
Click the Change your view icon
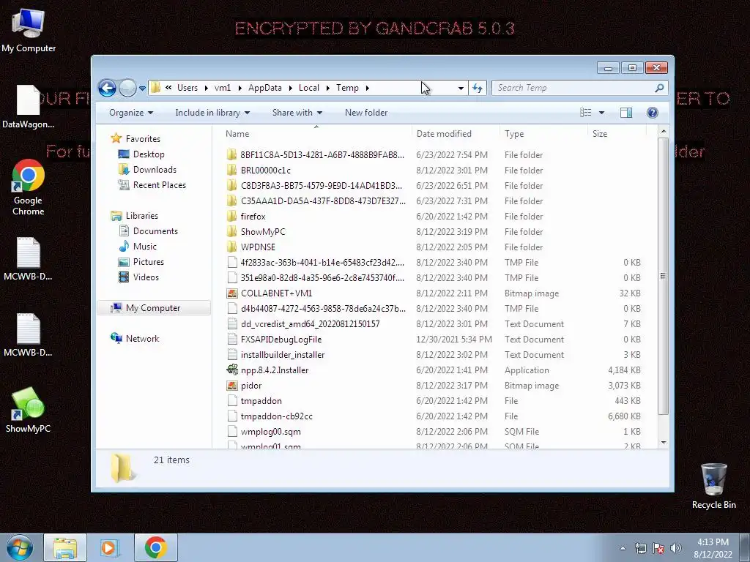pos(585,113)
